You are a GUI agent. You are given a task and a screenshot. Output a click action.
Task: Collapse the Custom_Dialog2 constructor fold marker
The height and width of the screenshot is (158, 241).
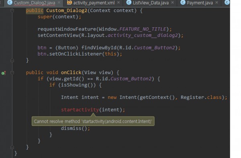(12, 11)
